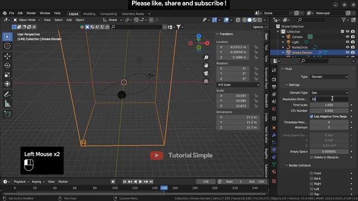
Task: Open the Render properties tab icon
Action: (x=274, y=79)
